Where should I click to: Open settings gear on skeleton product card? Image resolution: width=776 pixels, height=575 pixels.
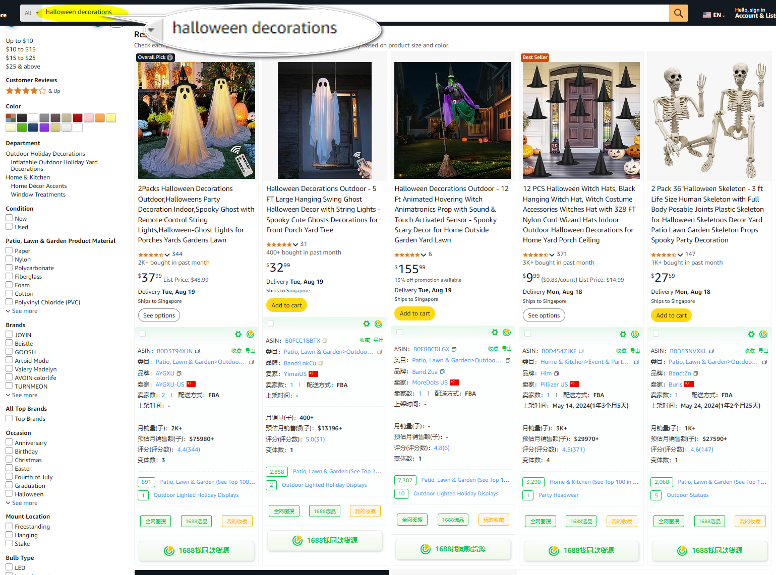point(751,334)
